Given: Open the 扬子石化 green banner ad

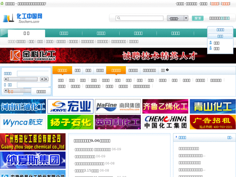Looking at the screenshot, I should pyautogui.click(x=70, y=122).
